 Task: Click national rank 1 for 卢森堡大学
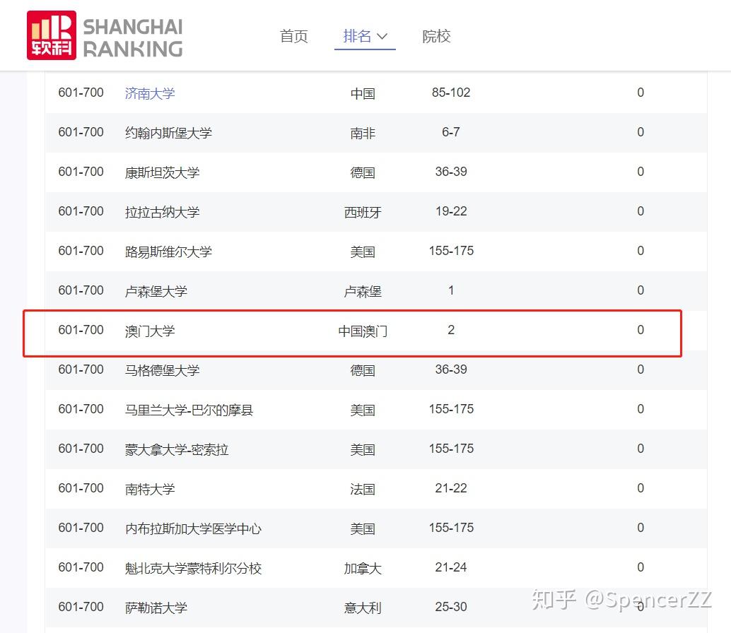451,290
